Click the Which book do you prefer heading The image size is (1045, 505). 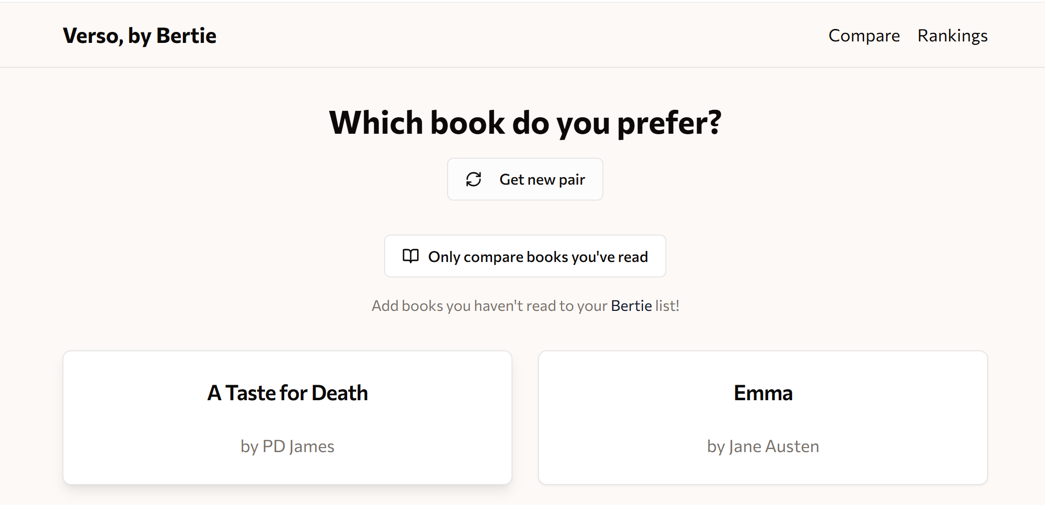click(525, 122)
